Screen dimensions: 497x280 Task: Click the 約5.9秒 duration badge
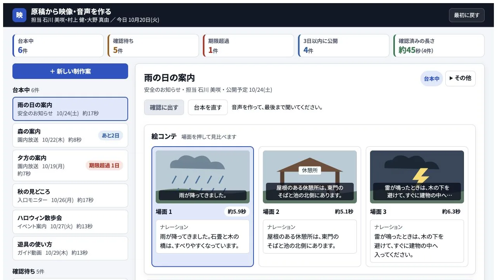click(237, 212)
